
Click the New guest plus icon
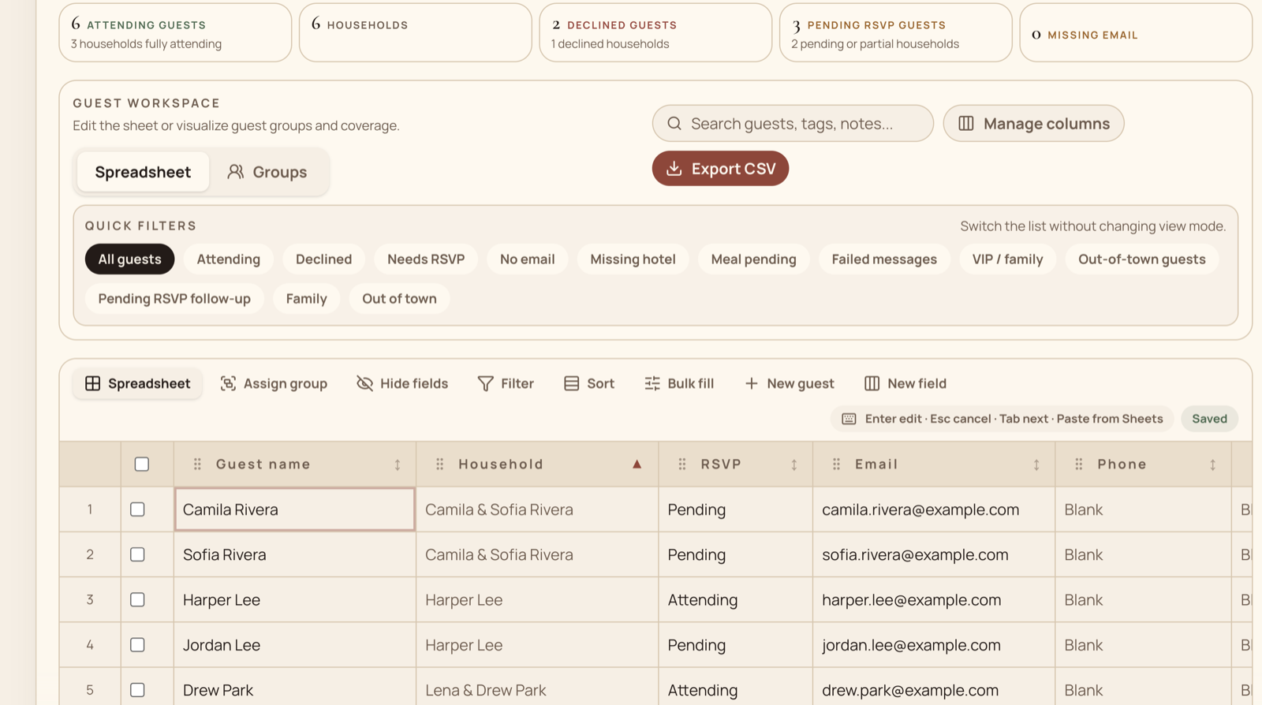click(752, 383)
